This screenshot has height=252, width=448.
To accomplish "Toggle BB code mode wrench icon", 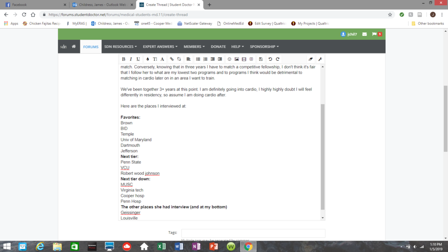I will 320,59.
